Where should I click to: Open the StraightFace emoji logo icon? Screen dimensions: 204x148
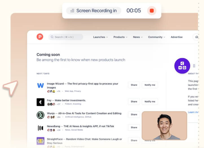tap(40, 141)
